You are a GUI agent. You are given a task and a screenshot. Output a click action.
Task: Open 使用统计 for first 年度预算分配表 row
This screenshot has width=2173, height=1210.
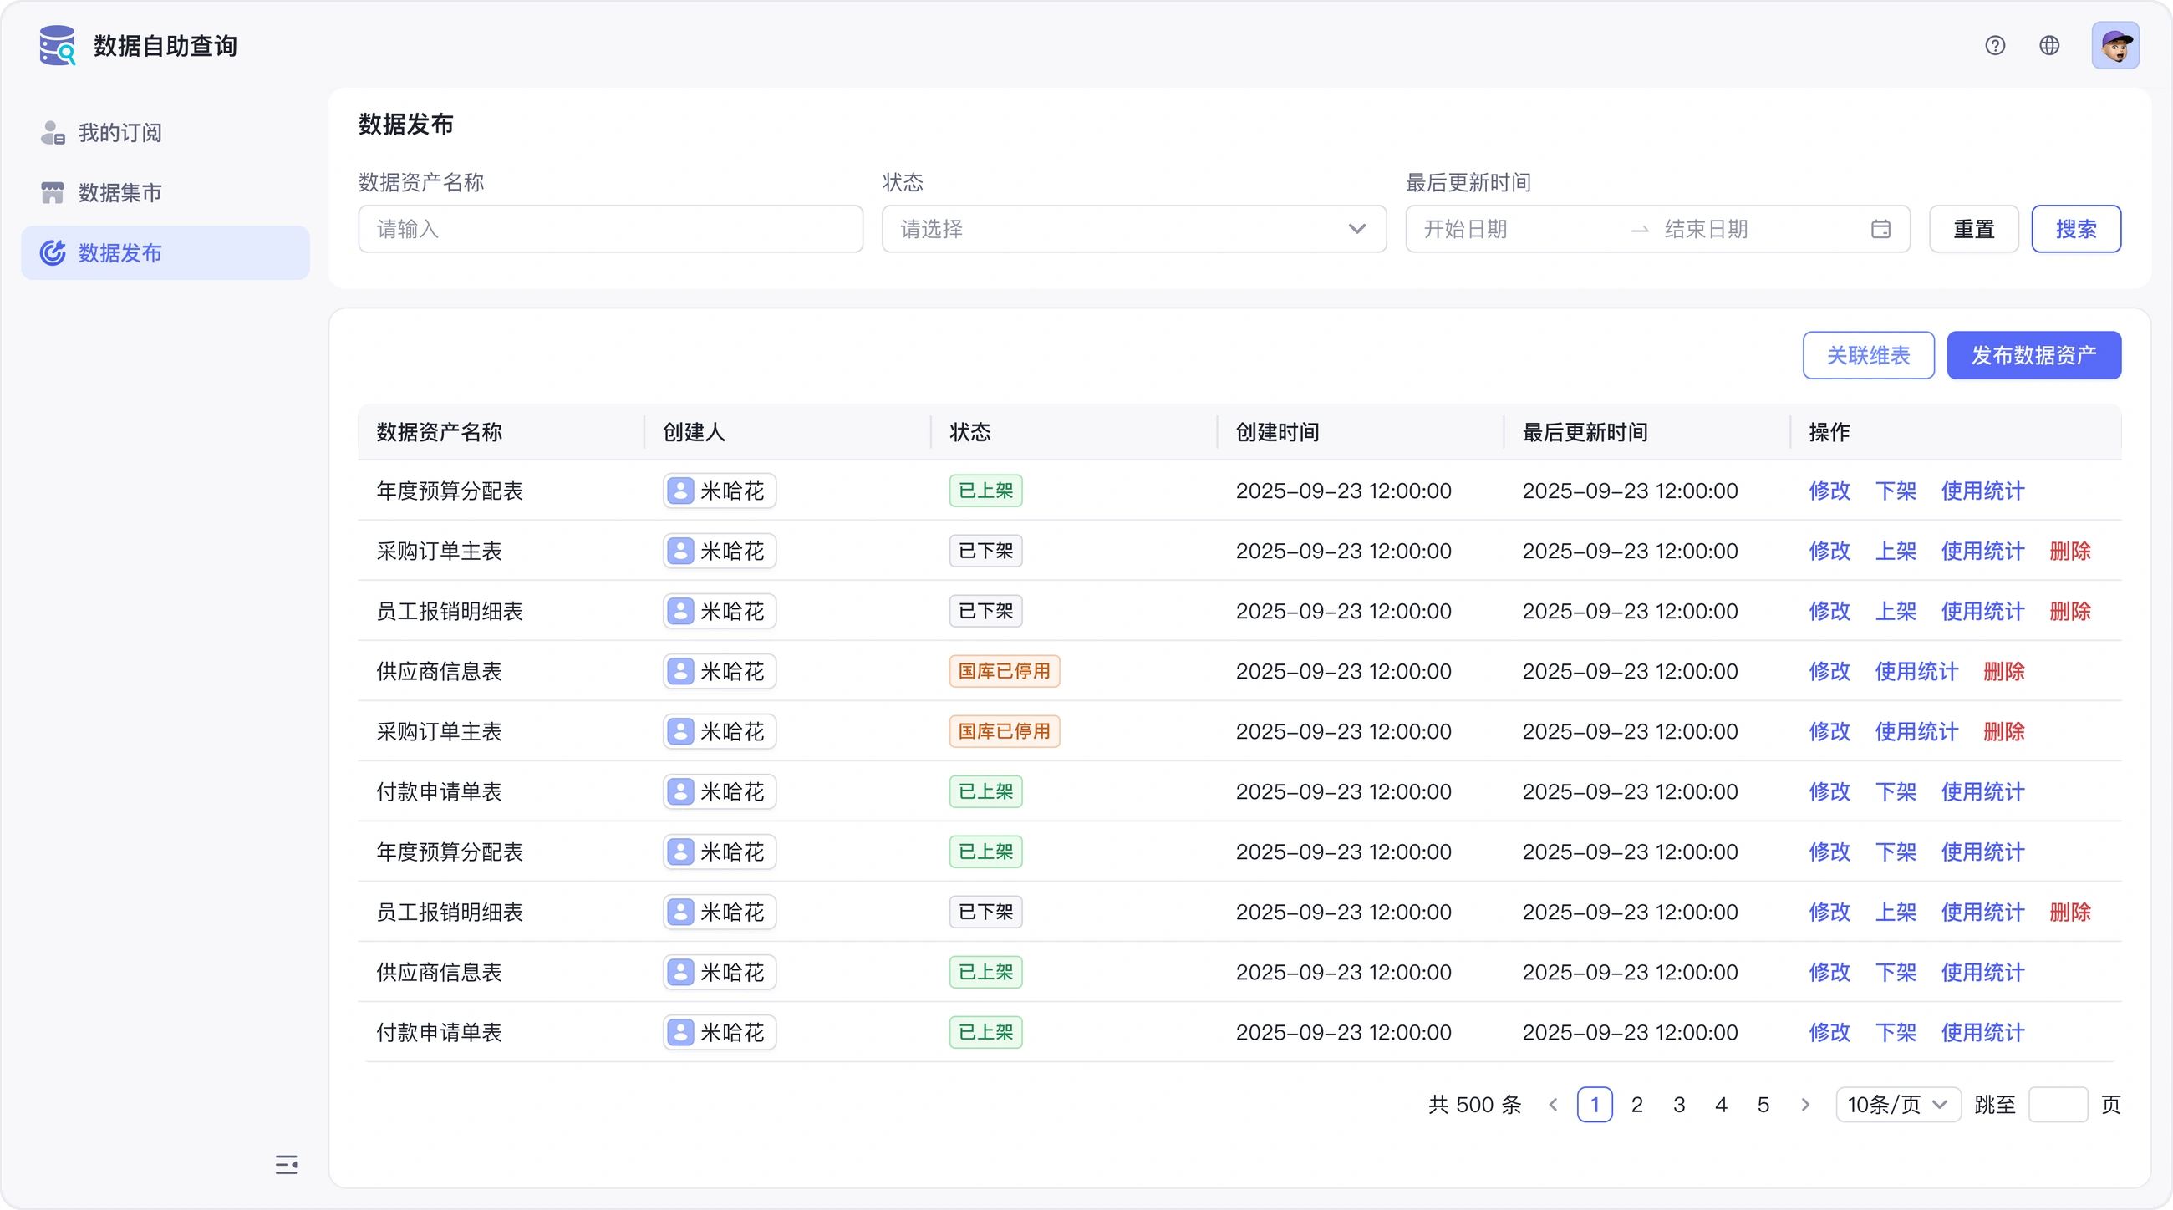pyautogui.click(x=1982, y=491)
